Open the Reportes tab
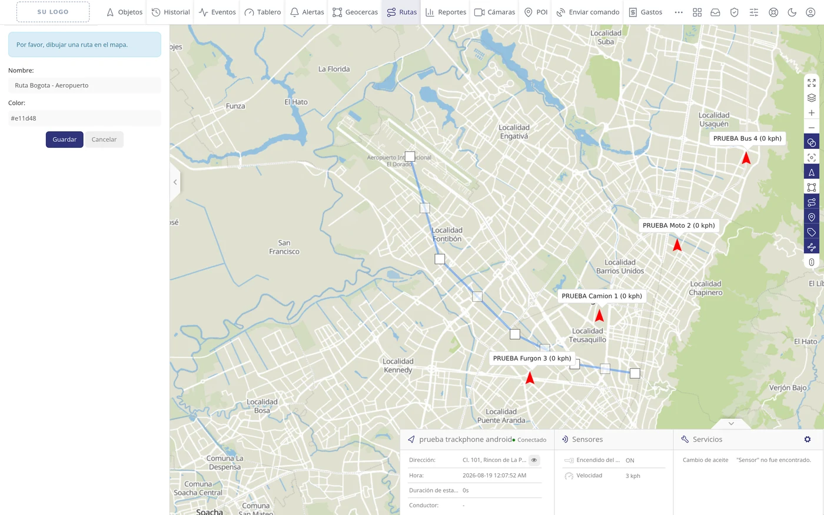 tap(446, 12)
